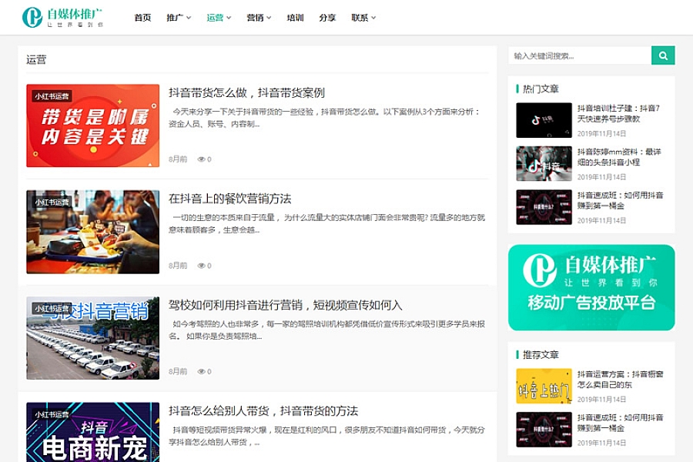Click the eye views icon under 在抖音上的餐饮营销方法
Viewport: 693px width, 462px height.
pos(201,266)
